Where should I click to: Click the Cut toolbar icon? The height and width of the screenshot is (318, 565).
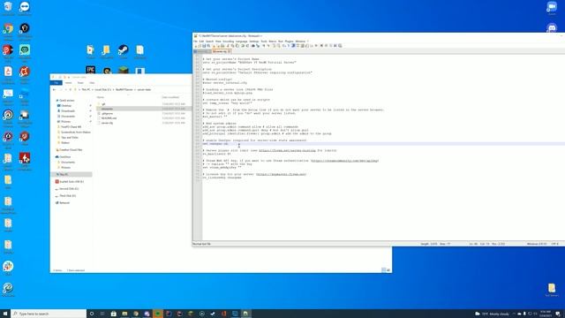(x=228, y=46)
